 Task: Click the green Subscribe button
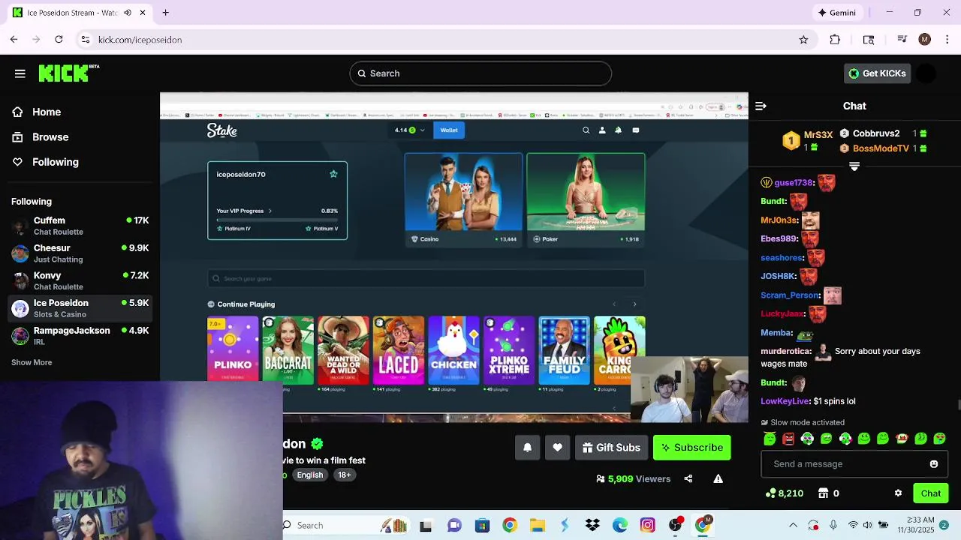tap(692, 448)
